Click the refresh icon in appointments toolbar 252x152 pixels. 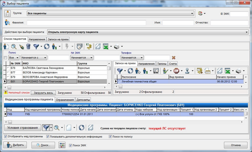tap(130, 71)
